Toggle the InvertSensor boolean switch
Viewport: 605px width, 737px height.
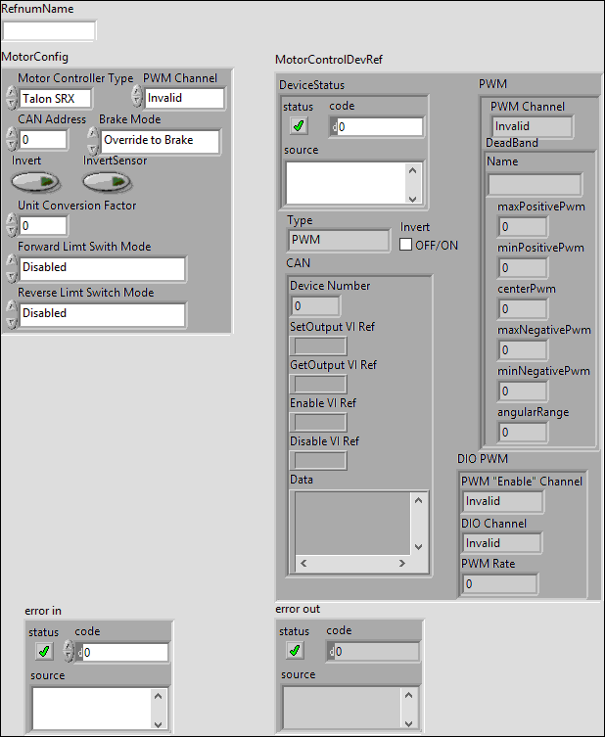(x=107, y=182)
